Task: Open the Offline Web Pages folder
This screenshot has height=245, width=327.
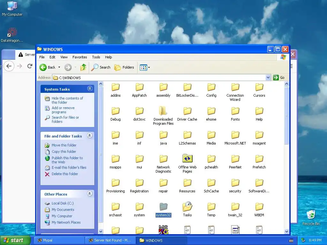Action: coord(187,159)
